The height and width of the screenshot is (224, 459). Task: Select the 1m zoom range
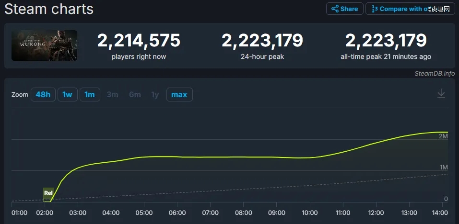pyautogui.click(x=90, y=95)
